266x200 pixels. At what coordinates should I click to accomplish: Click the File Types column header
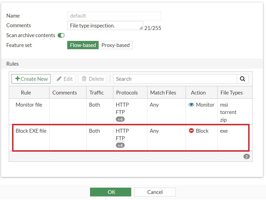[x=231, y=93]
